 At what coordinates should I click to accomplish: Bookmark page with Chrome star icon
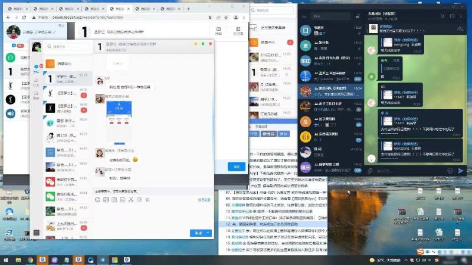click(x=226, y=18)
